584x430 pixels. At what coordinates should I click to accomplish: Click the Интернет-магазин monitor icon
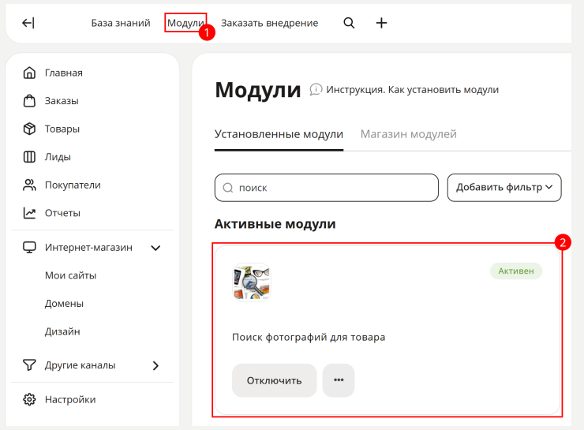tap(29, 248)
